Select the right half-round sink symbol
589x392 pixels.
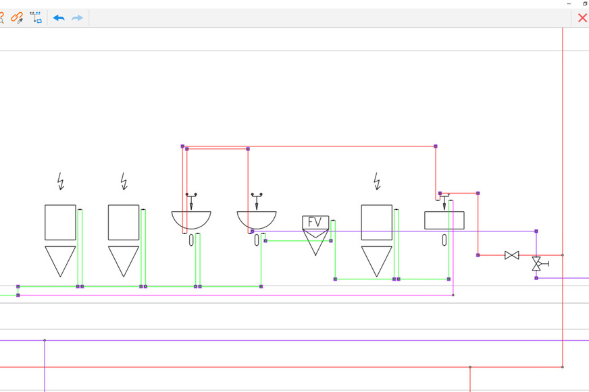[257, 220]
